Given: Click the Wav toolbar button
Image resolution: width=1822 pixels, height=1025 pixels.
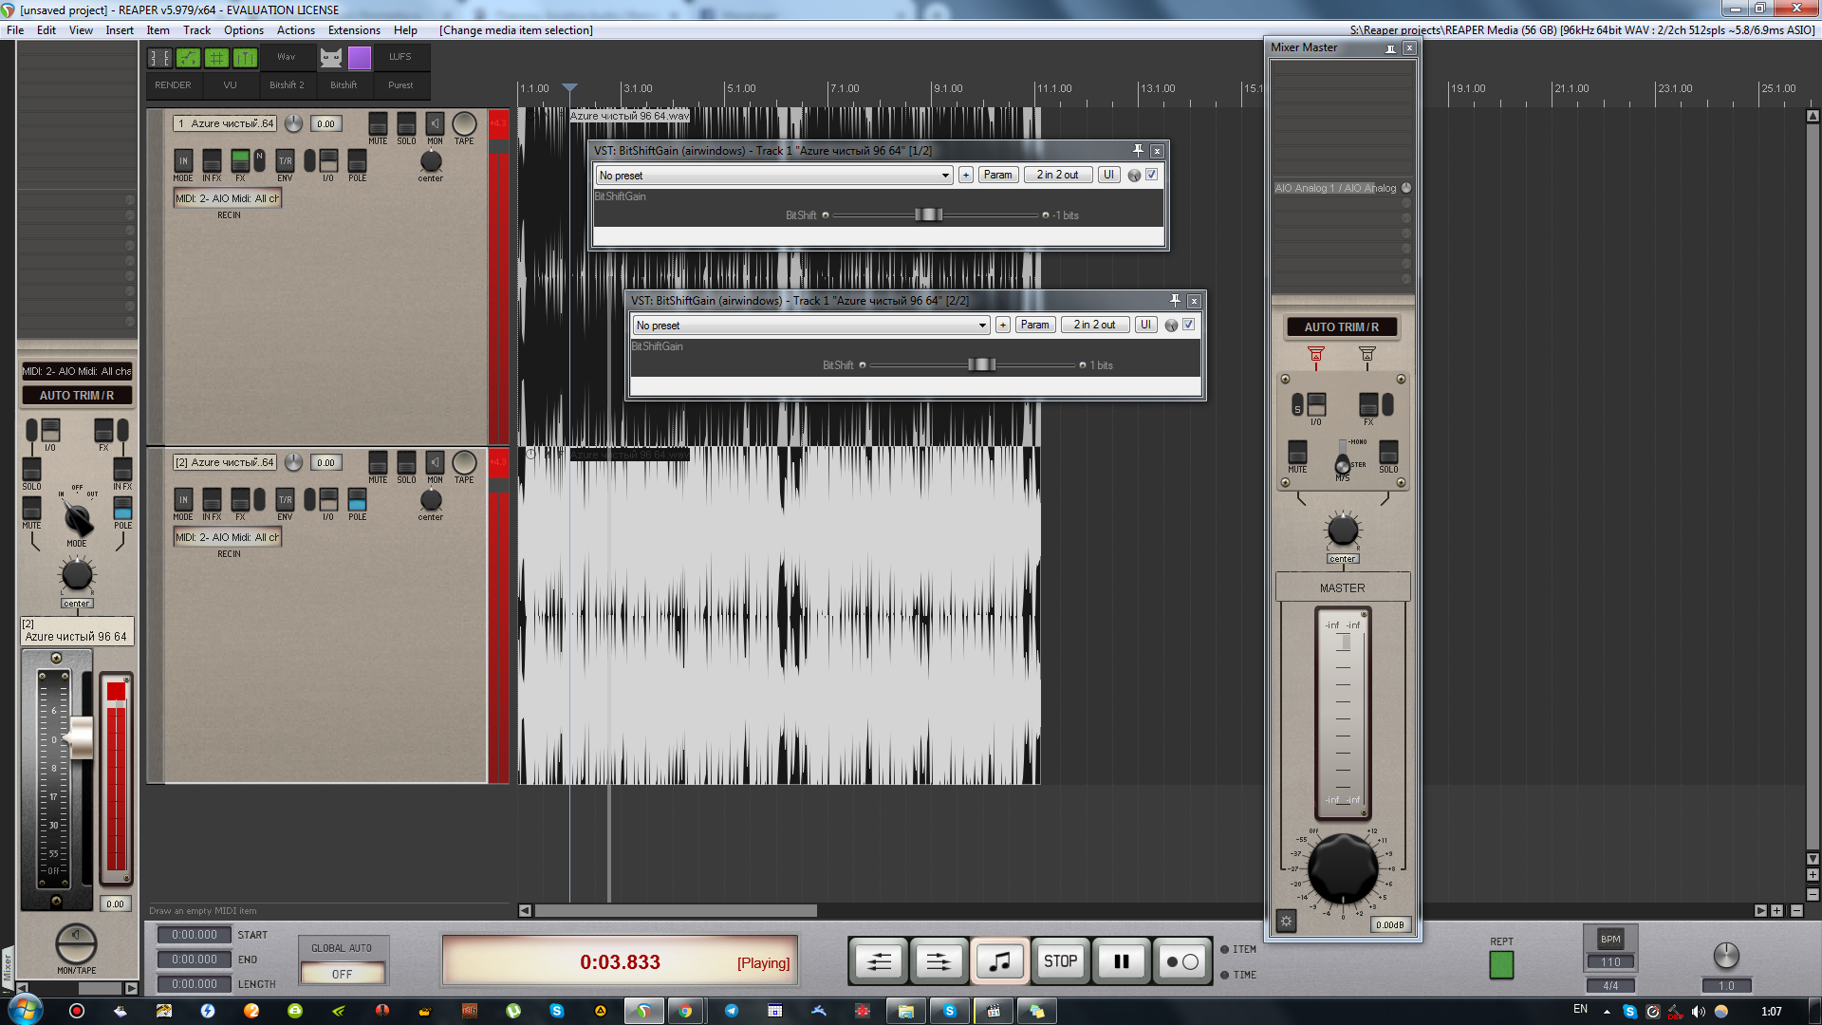Looking at the screenshot, I should (x=286, y=57).
